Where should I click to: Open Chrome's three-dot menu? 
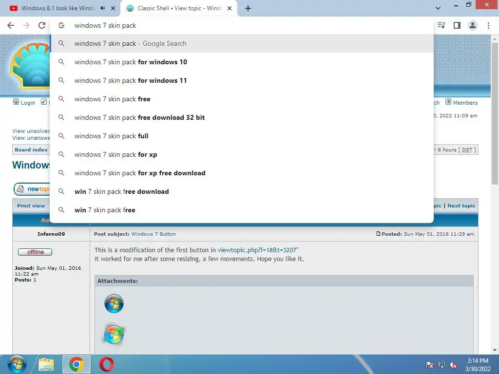coord(488,25)
